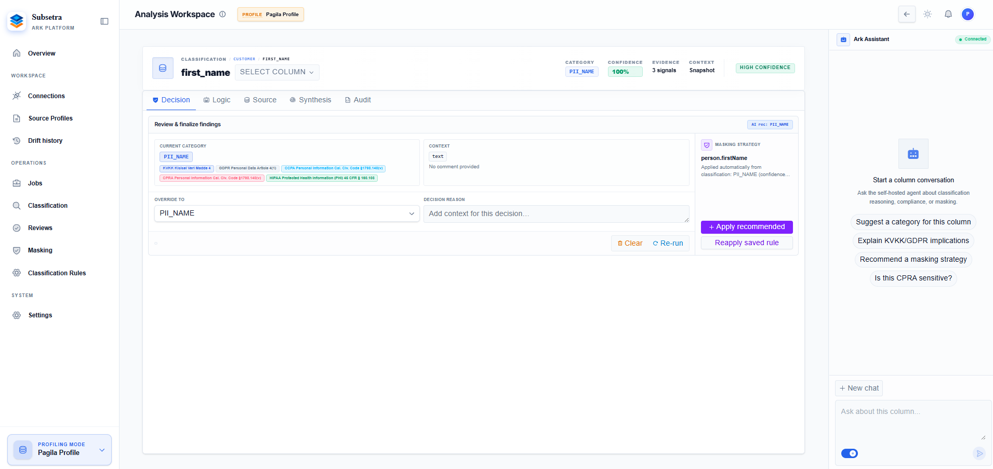Screen dimensions: 993x469
Task: Click the 'Ask about this column' text box
Action: 913,421
